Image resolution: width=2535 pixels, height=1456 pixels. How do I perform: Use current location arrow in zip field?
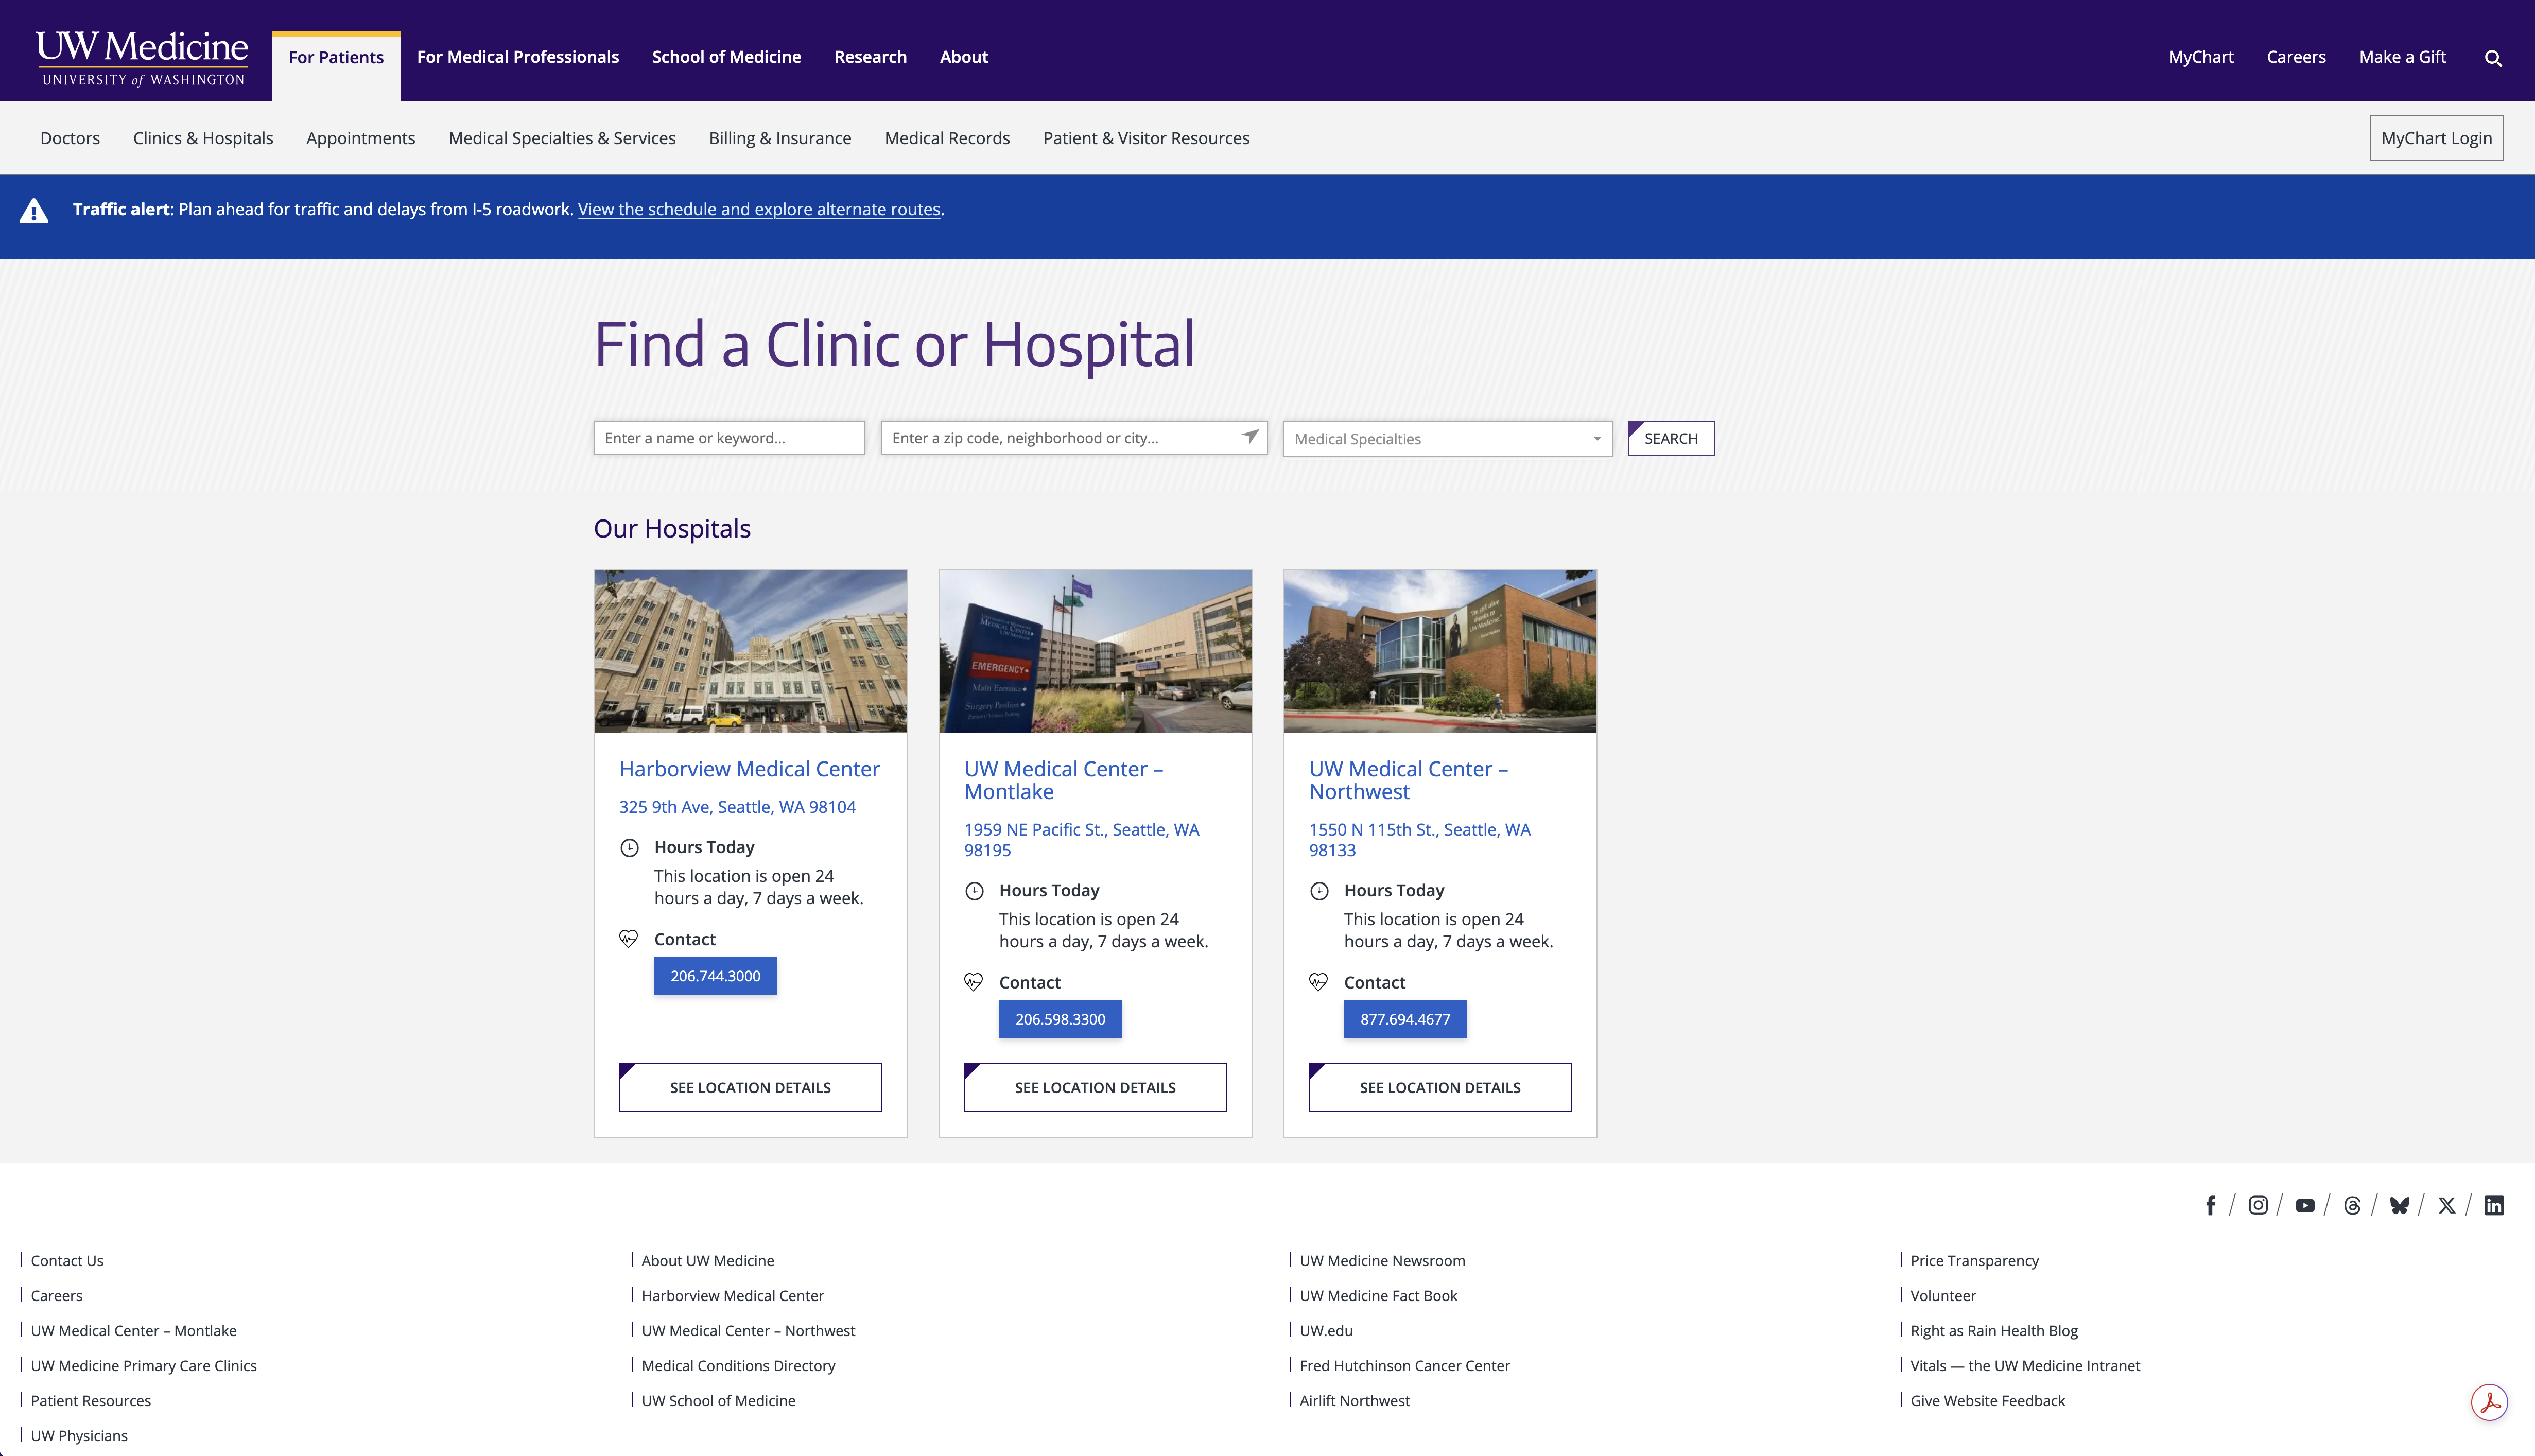(x=1250, y=437)
